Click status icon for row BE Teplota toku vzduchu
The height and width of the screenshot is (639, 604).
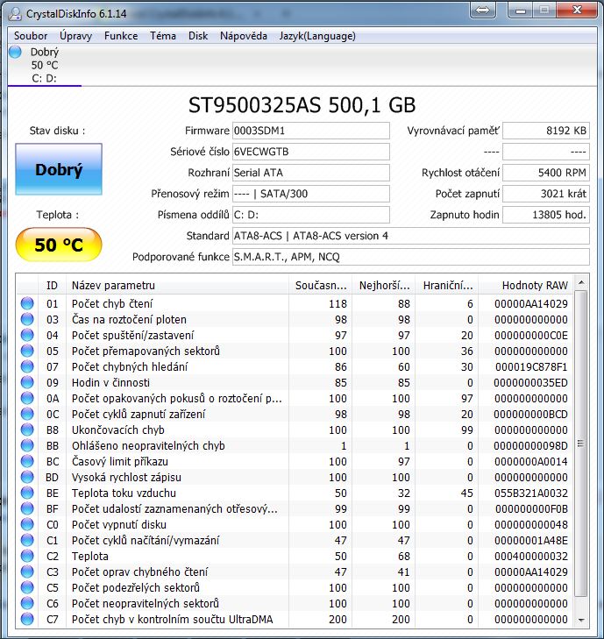click(27, 493)
